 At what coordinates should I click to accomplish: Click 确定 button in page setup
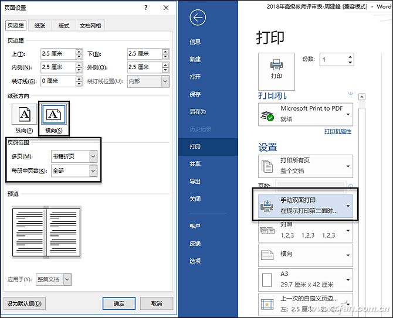(119, 303)
